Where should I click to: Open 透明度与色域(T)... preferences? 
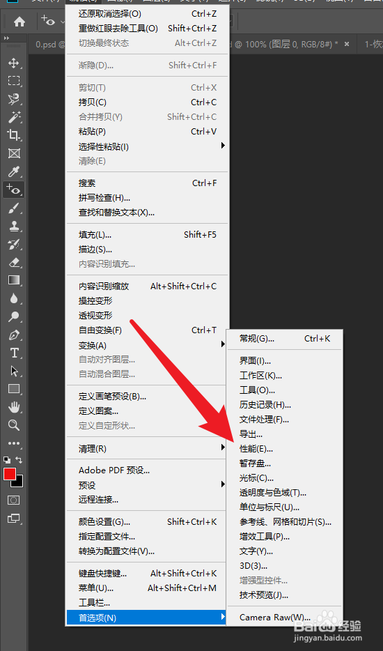pos(284,493)
